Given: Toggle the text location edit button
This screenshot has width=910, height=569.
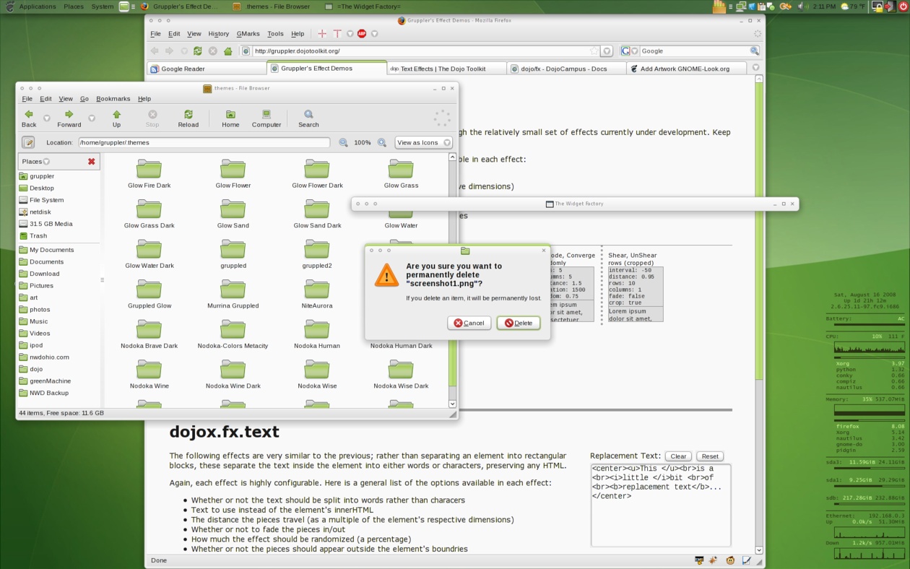Looking at the screenshot, I should (28, 143).
